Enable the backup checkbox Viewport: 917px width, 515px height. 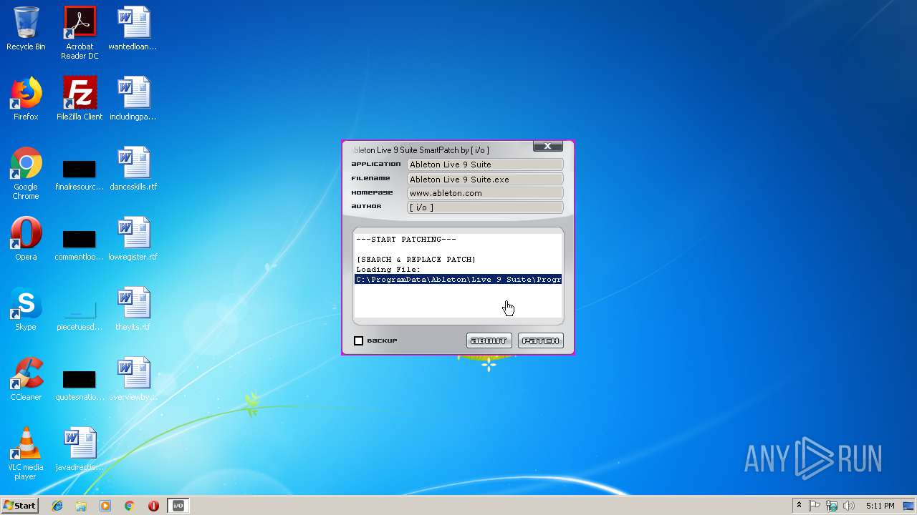point(359,341)
